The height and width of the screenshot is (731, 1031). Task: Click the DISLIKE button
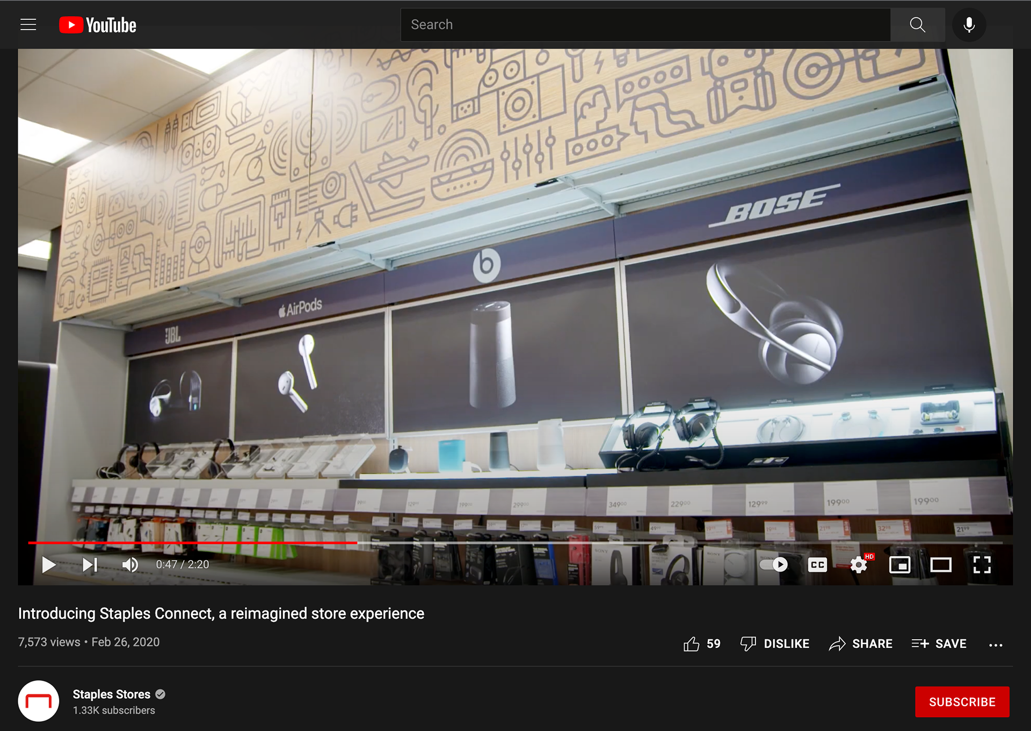click(x=775, y=643)
